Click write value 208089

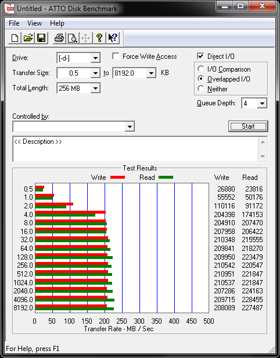[224, 307]
